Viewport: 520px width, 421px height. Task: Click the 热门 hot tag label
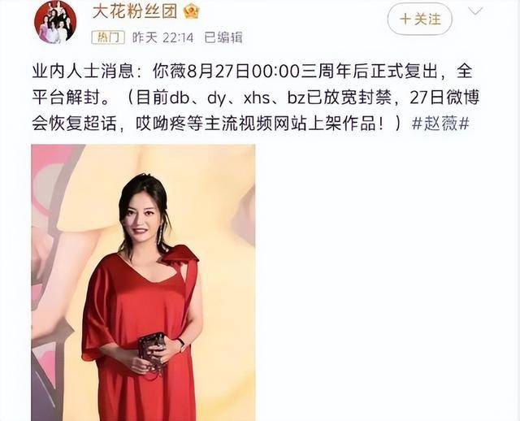click(x=108, y=37)
